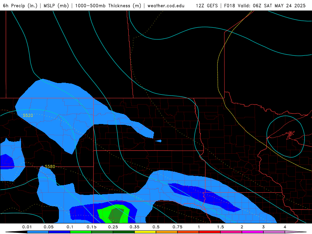Viewport: 312px width, 234px height.
Task: Click the '4' legend value
Action: coord(285,227)
